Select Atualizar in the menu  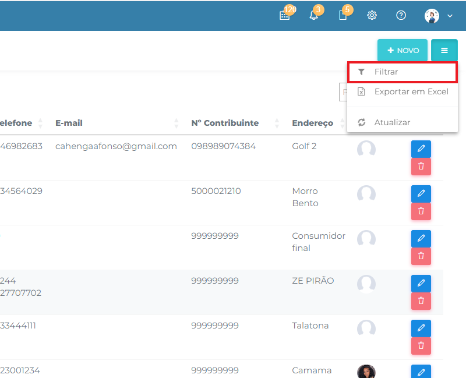(x=392, y=122)
